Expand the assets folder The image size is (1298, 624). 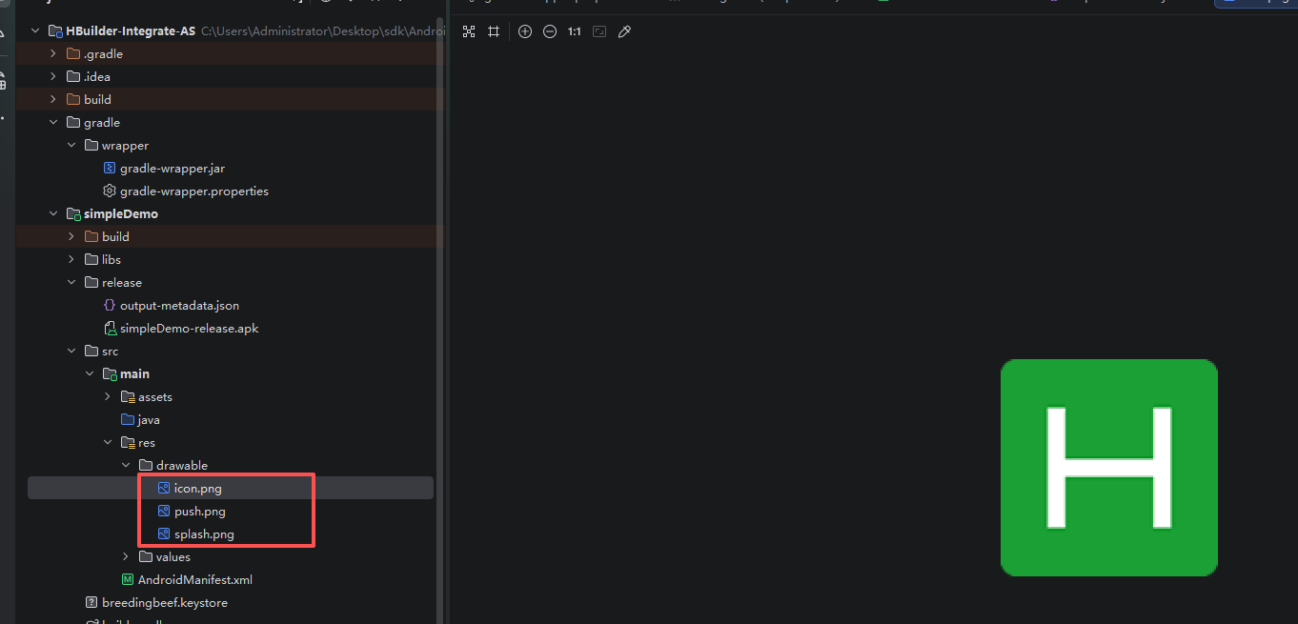point(108,397)
